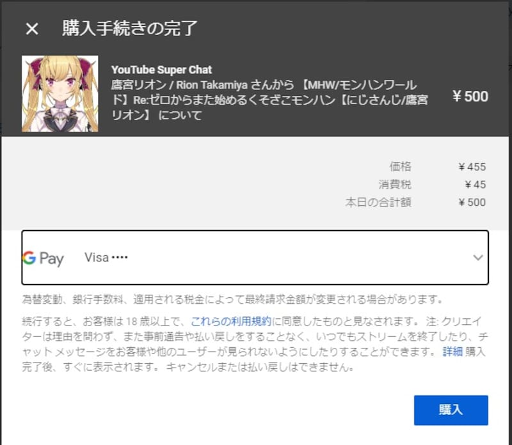Click the 消費税 label text
The height and width of the screenshot is (445, 512).
[x=395, y=185]
